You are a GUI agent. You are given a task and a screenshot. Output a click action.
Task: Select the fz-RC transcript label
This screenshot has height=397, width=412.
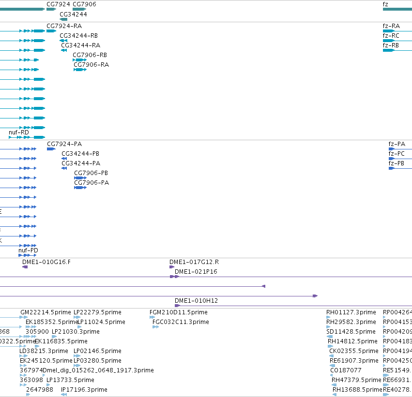pyautogui.click(x=391, y=36)
